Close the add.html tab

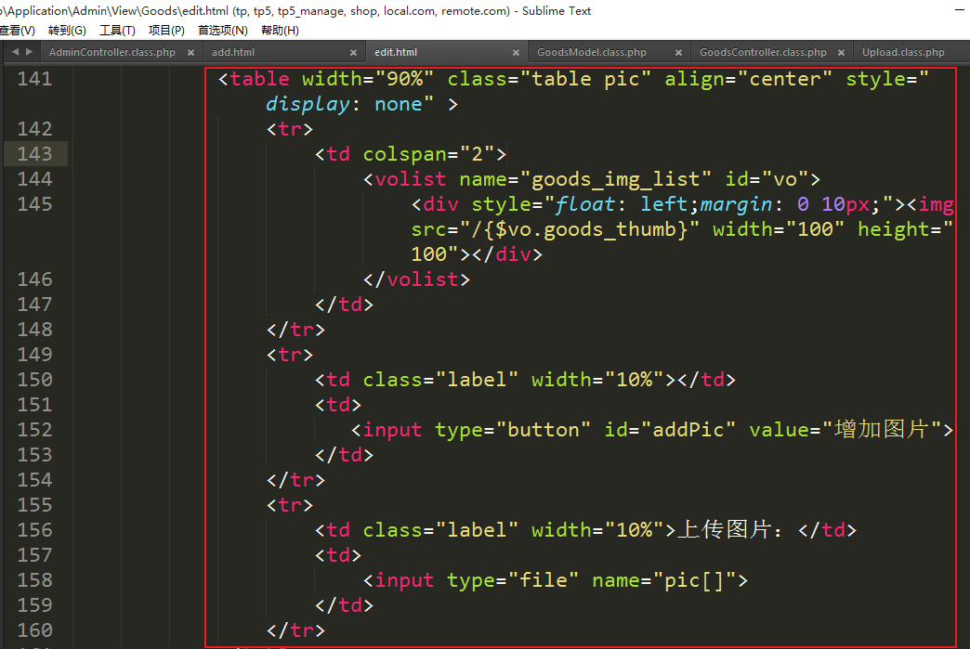pos(353,53)
